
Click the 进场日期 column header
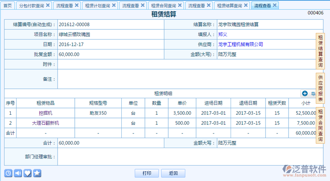click(x=213, y=103)
